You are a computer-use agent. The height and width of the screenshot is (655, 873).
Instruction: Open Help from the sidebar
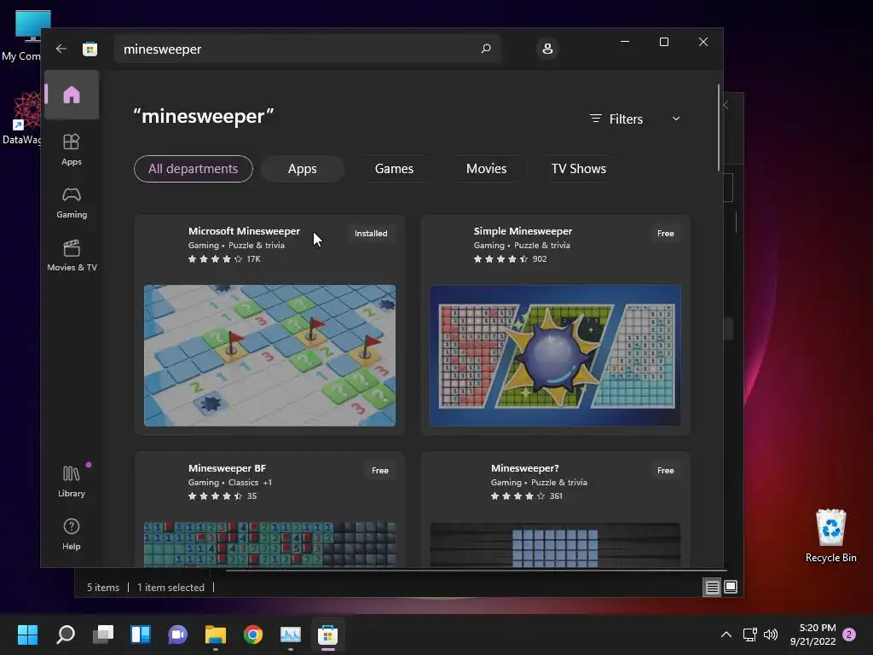(72, 535)
